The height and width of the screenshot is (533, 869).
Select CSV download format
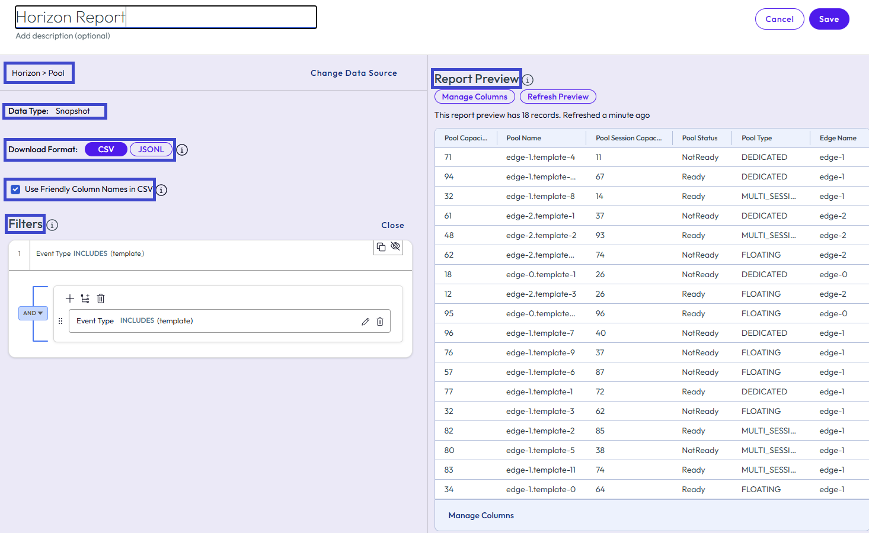click(x=106, y=149)
